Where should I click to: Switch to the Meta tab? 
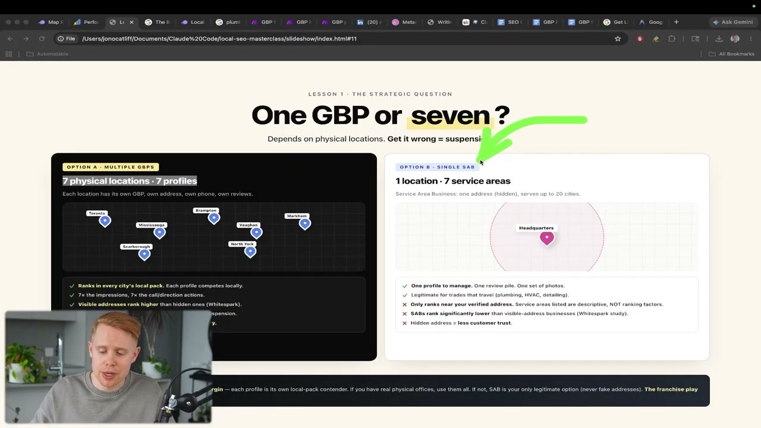tap(404, 22)
